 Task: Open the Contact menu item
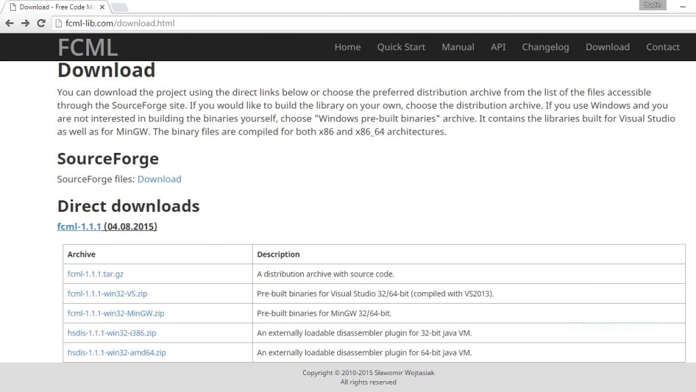663,47
